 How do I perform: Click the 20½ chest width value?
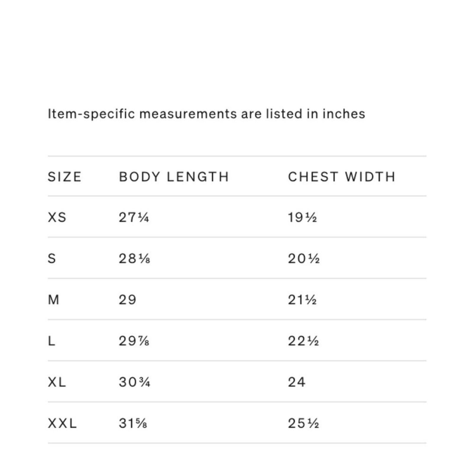304,259
